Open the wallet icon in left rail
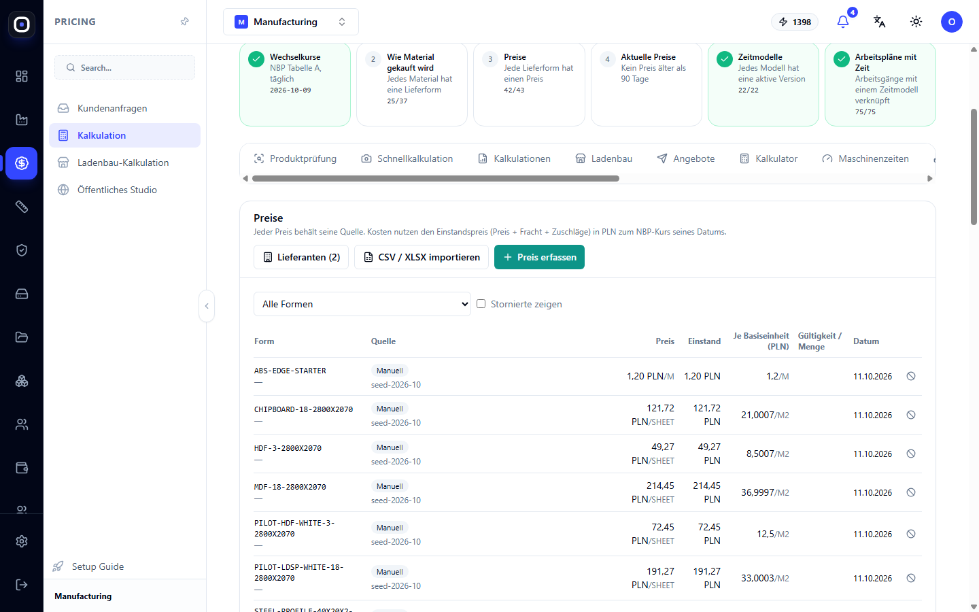Screen dimensions: 979x612 coord(22,468)
